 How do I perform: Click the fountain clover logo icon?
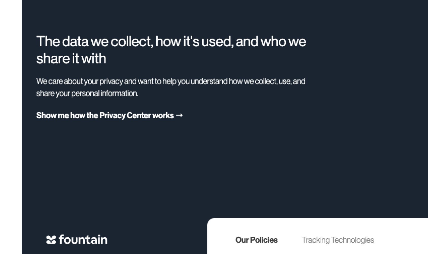coord(51,240)
